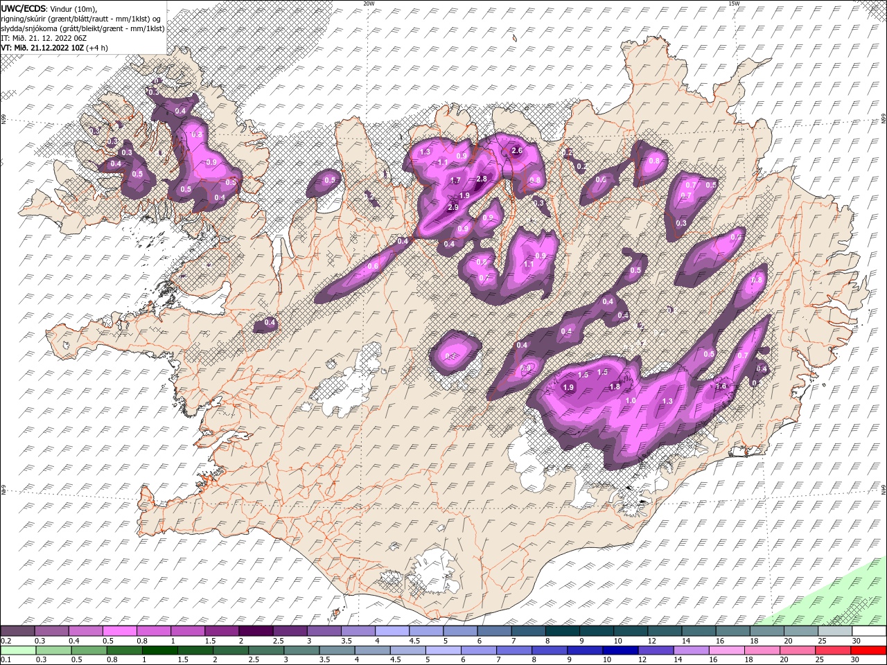Click the '2.8' snowfall value on map

pyautogui.click(x=482, y=179)
